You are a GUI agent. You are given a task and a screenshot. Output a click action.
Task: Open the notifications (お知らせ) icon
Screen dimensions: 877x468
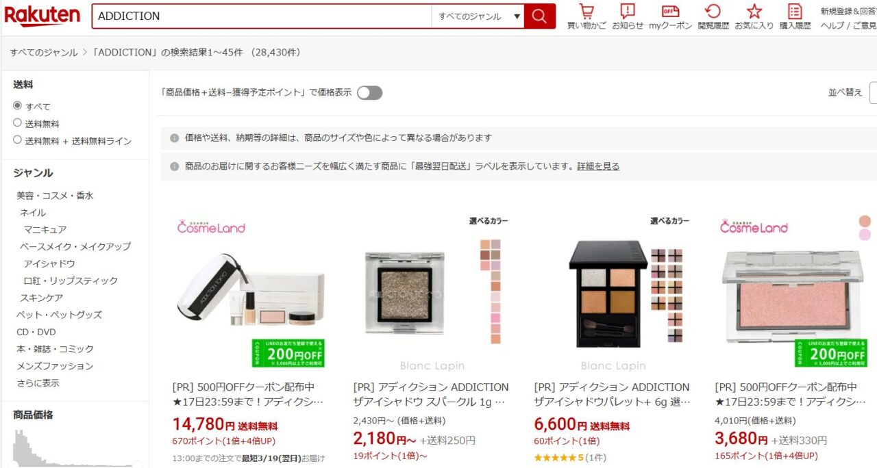(x=628, y=17)
